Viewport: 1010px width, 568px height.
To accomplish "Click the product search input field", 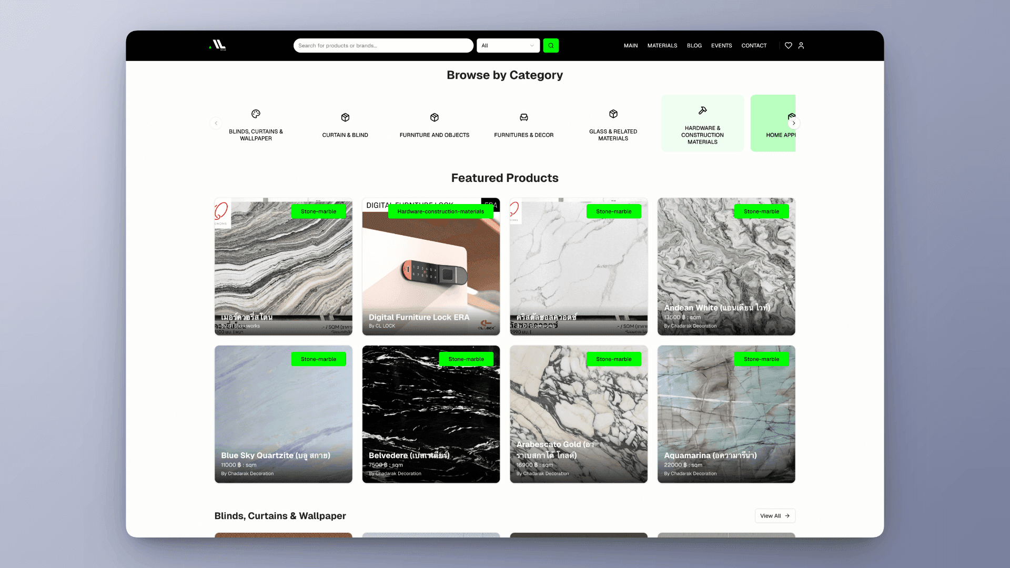I will 383,46.
